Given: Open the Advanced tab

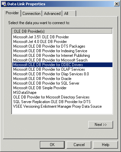Looking at the screenshot, I should [x=52, y=14].
